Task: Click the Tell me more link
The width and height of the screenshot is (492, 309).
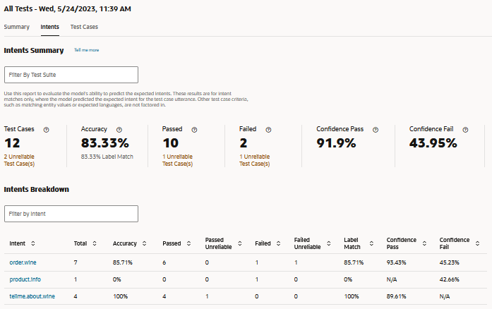Action: click(x=87, y=51)
